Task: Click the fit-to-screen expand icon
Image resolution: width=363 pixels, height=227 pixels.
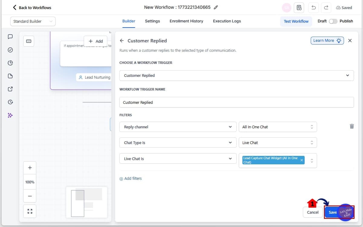Action: coord(30,211)
